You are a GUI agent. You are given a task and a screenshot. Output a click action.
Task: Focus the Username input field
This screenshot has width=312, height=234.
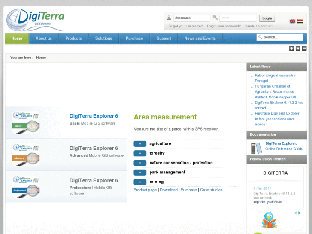(191, 18)
